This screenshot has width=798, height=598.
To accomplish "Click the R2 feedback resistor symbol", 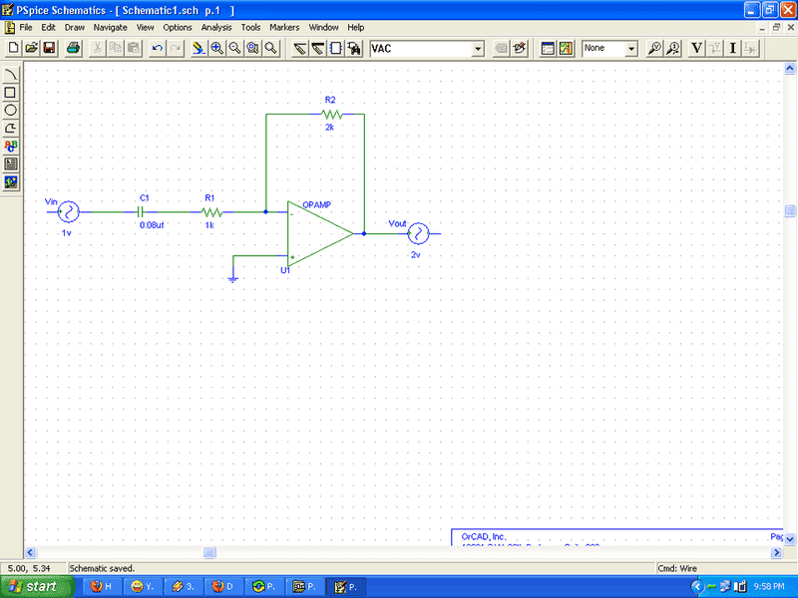I will [330, 114].
